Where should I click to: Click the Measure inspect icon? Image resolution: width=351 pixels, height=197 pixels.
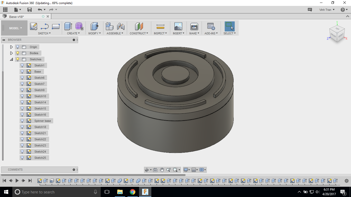(160, 26)
